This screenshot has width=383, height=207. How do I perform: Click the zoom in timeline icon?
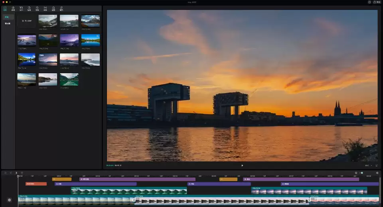tap(377, 173)
